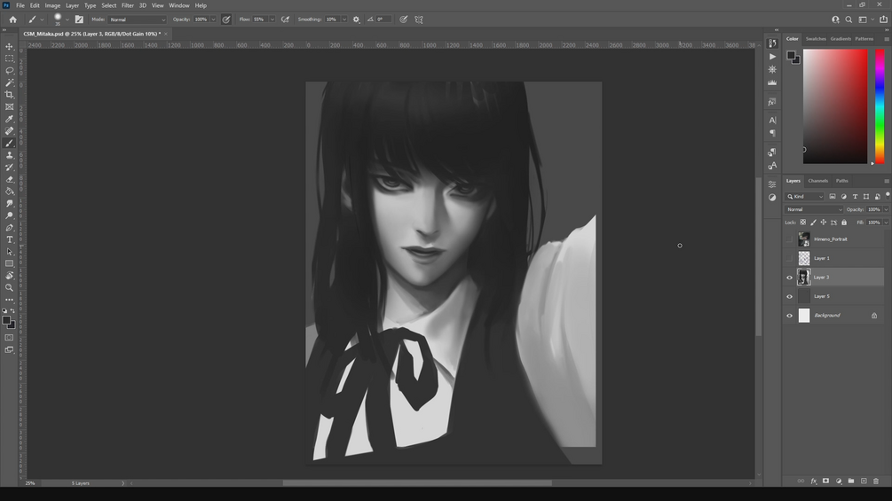
Task: Open the layer Fill dropdown arrow
Action: coord(886,223)
